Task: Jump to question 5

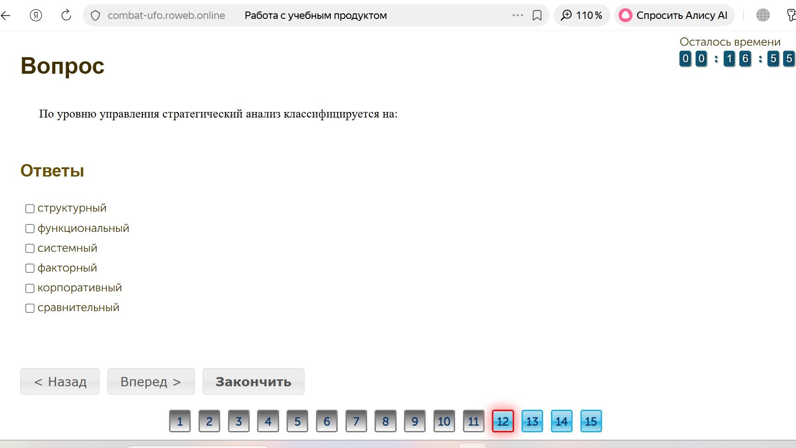Action: pyautogui.click(x=298, y=421)
